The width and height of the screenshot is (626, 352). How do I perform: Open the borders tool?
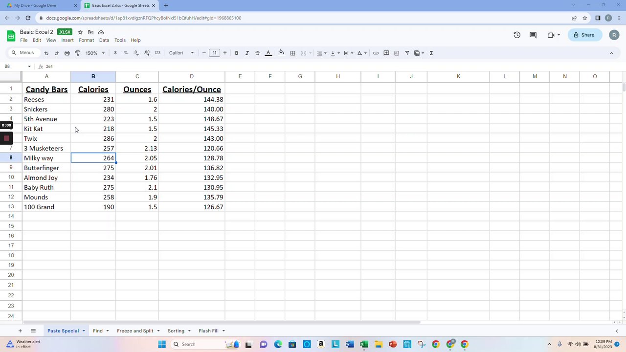click(x=292, y=53)
